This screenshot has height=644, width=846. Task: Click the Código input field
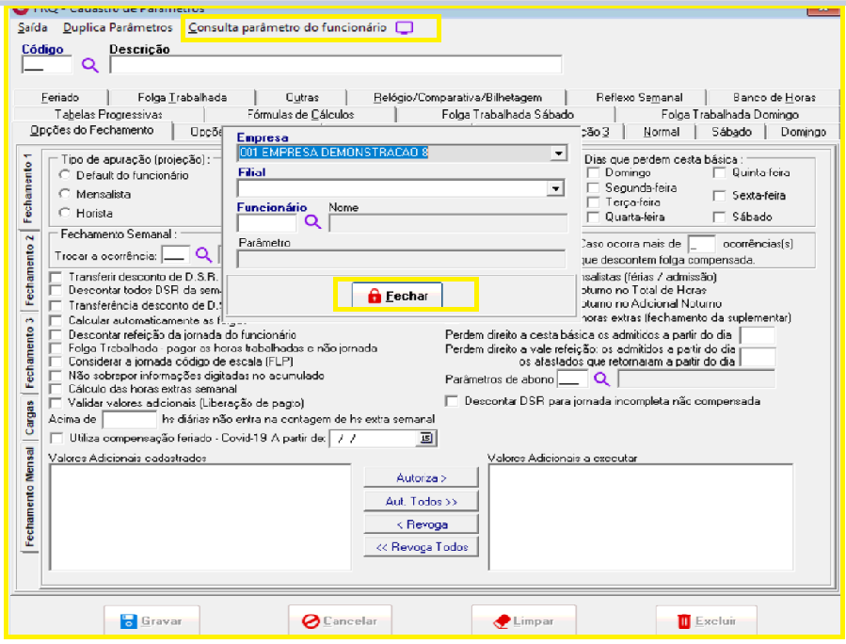coord(47,65)
